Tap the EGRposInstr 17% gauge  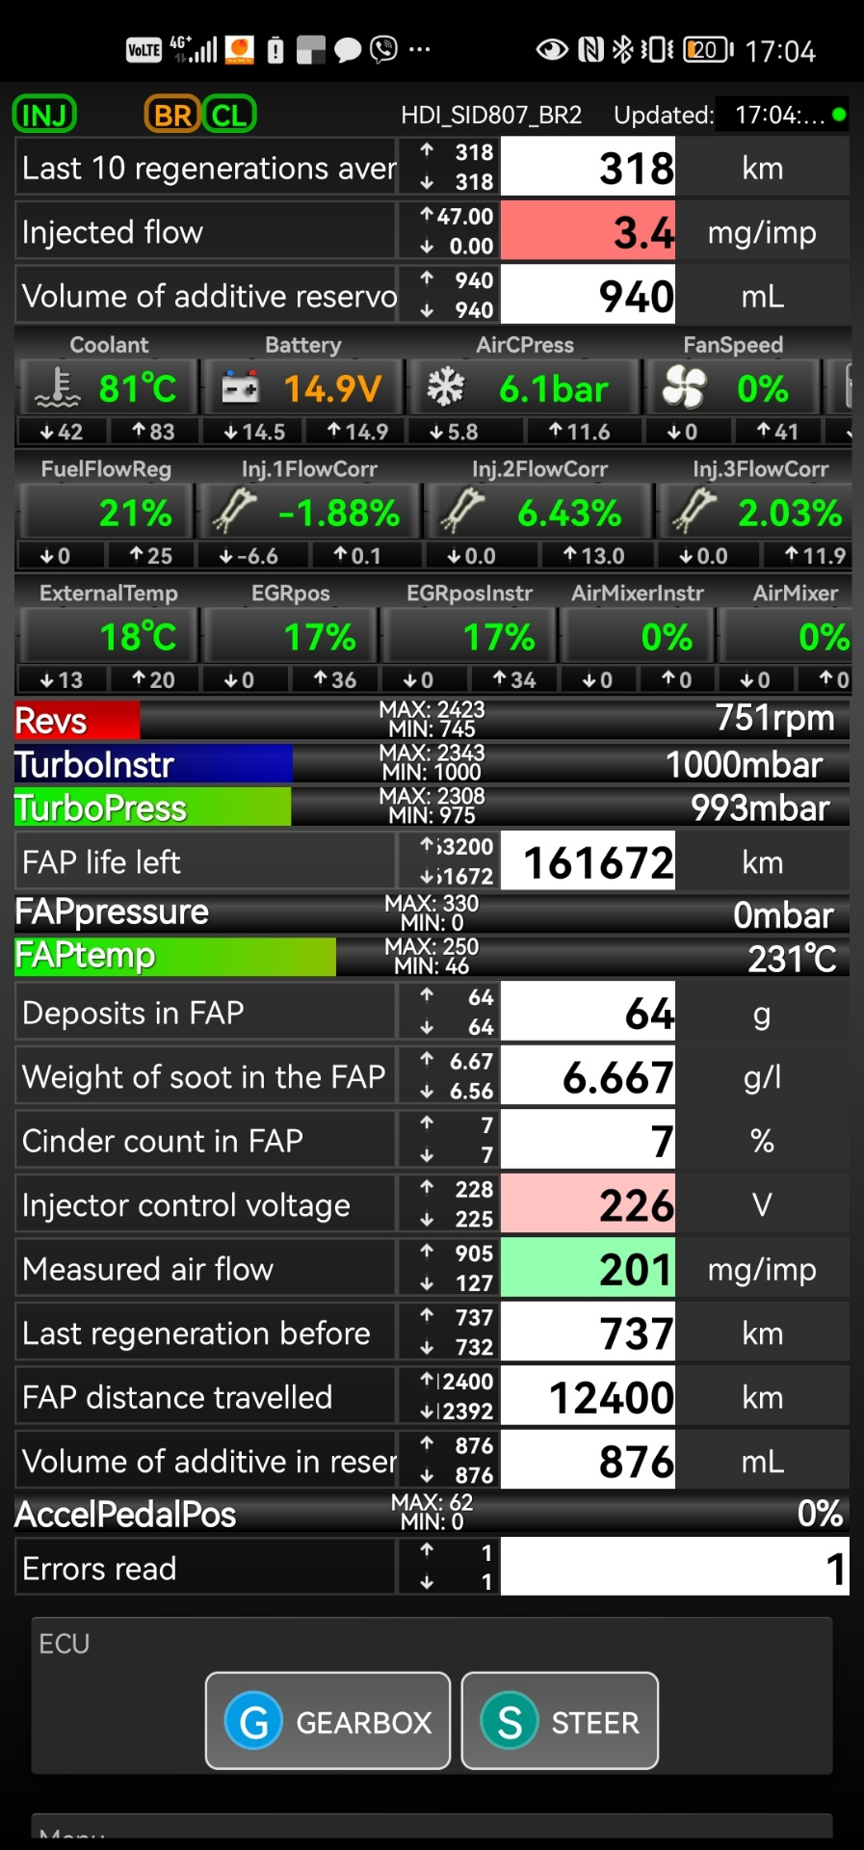470,637
